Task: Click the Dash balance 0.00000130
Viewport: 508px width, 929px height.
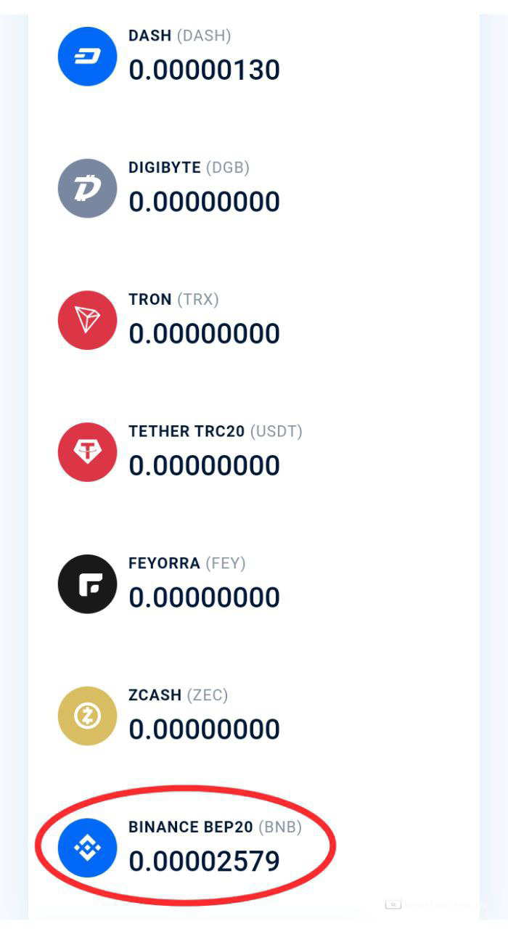Action: [x=204, y=70]
